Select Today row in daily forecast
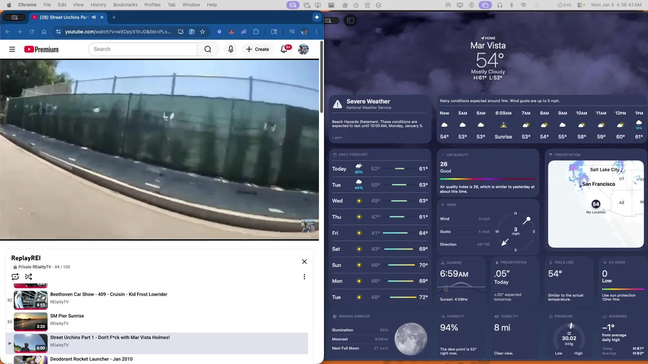This screenshot has width=648, height=364. tap(380, 169)
